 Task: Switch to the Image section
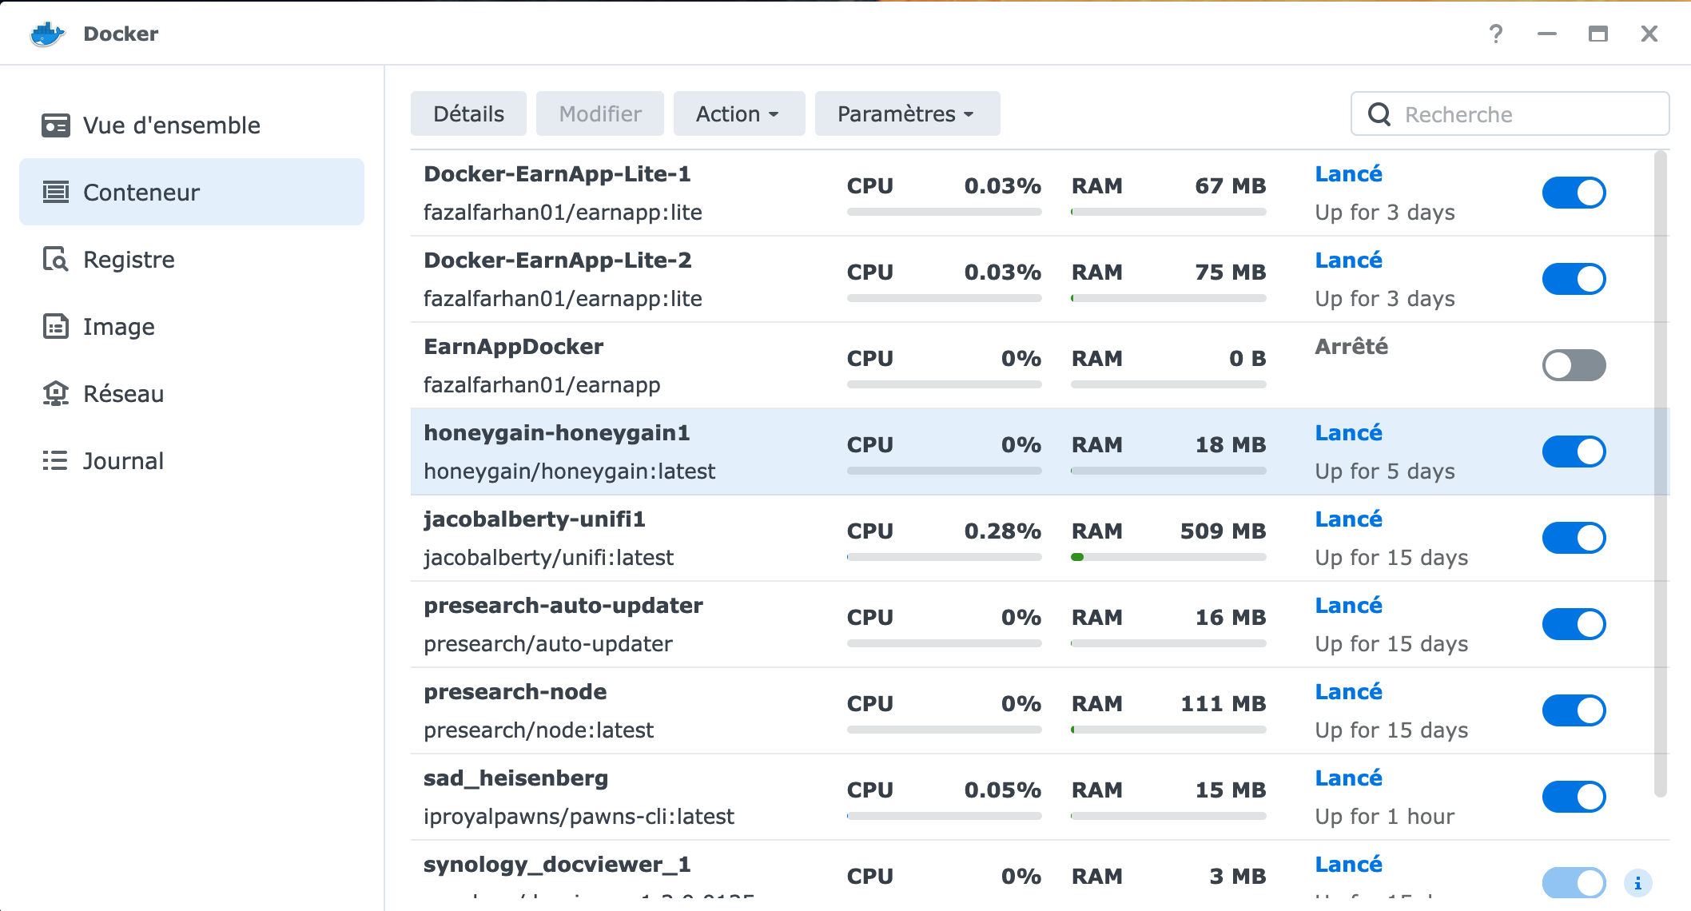click(x=192, y=326)
